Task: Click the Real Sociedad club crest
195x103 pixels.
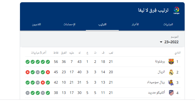Action: click(x=171, y=83)
